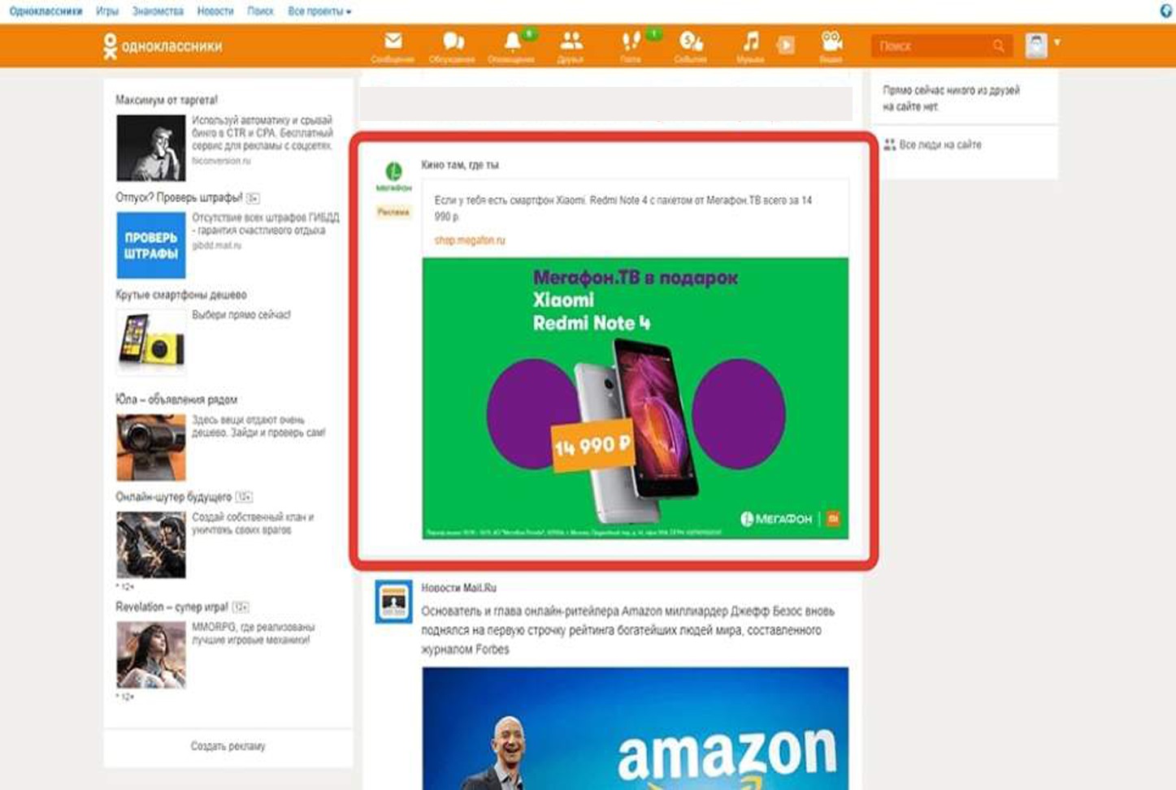Open Friends icon in orange bar

coord(571,44)
